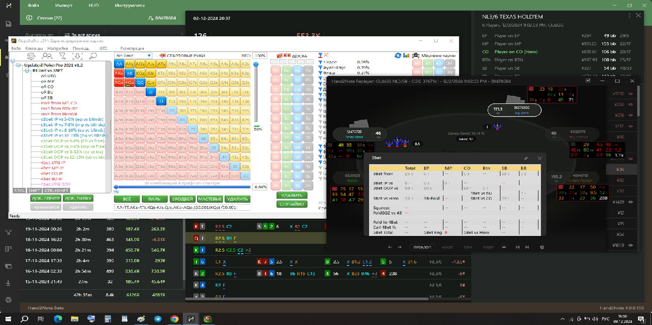Click the back arrow next to Сессии

[29, 18]
